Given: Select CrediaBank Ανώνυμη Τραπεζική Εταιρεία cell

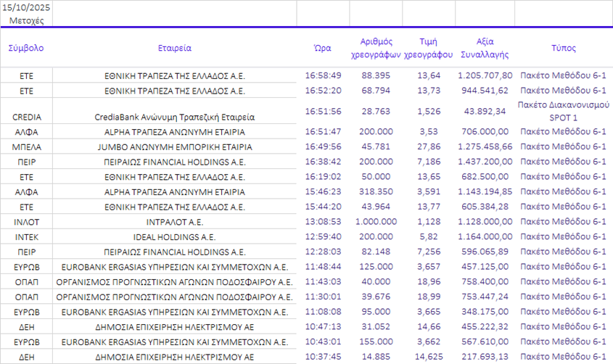Looking at the screenshot, I should [174, 117].
